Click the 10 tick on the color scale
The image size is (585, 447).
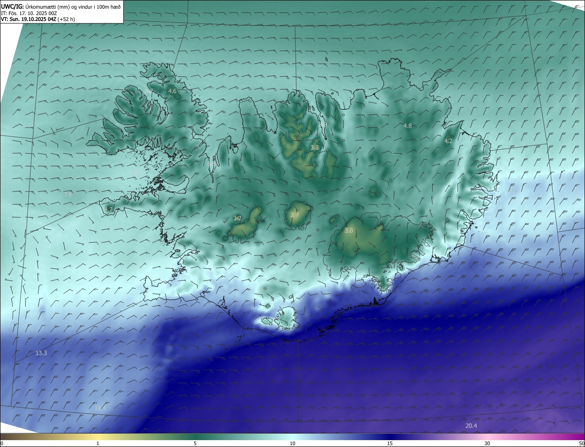[292, 444]
